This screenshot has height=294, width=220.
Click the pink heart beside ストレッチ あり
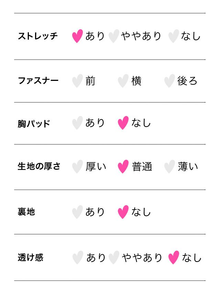click(x=77, y=36)
